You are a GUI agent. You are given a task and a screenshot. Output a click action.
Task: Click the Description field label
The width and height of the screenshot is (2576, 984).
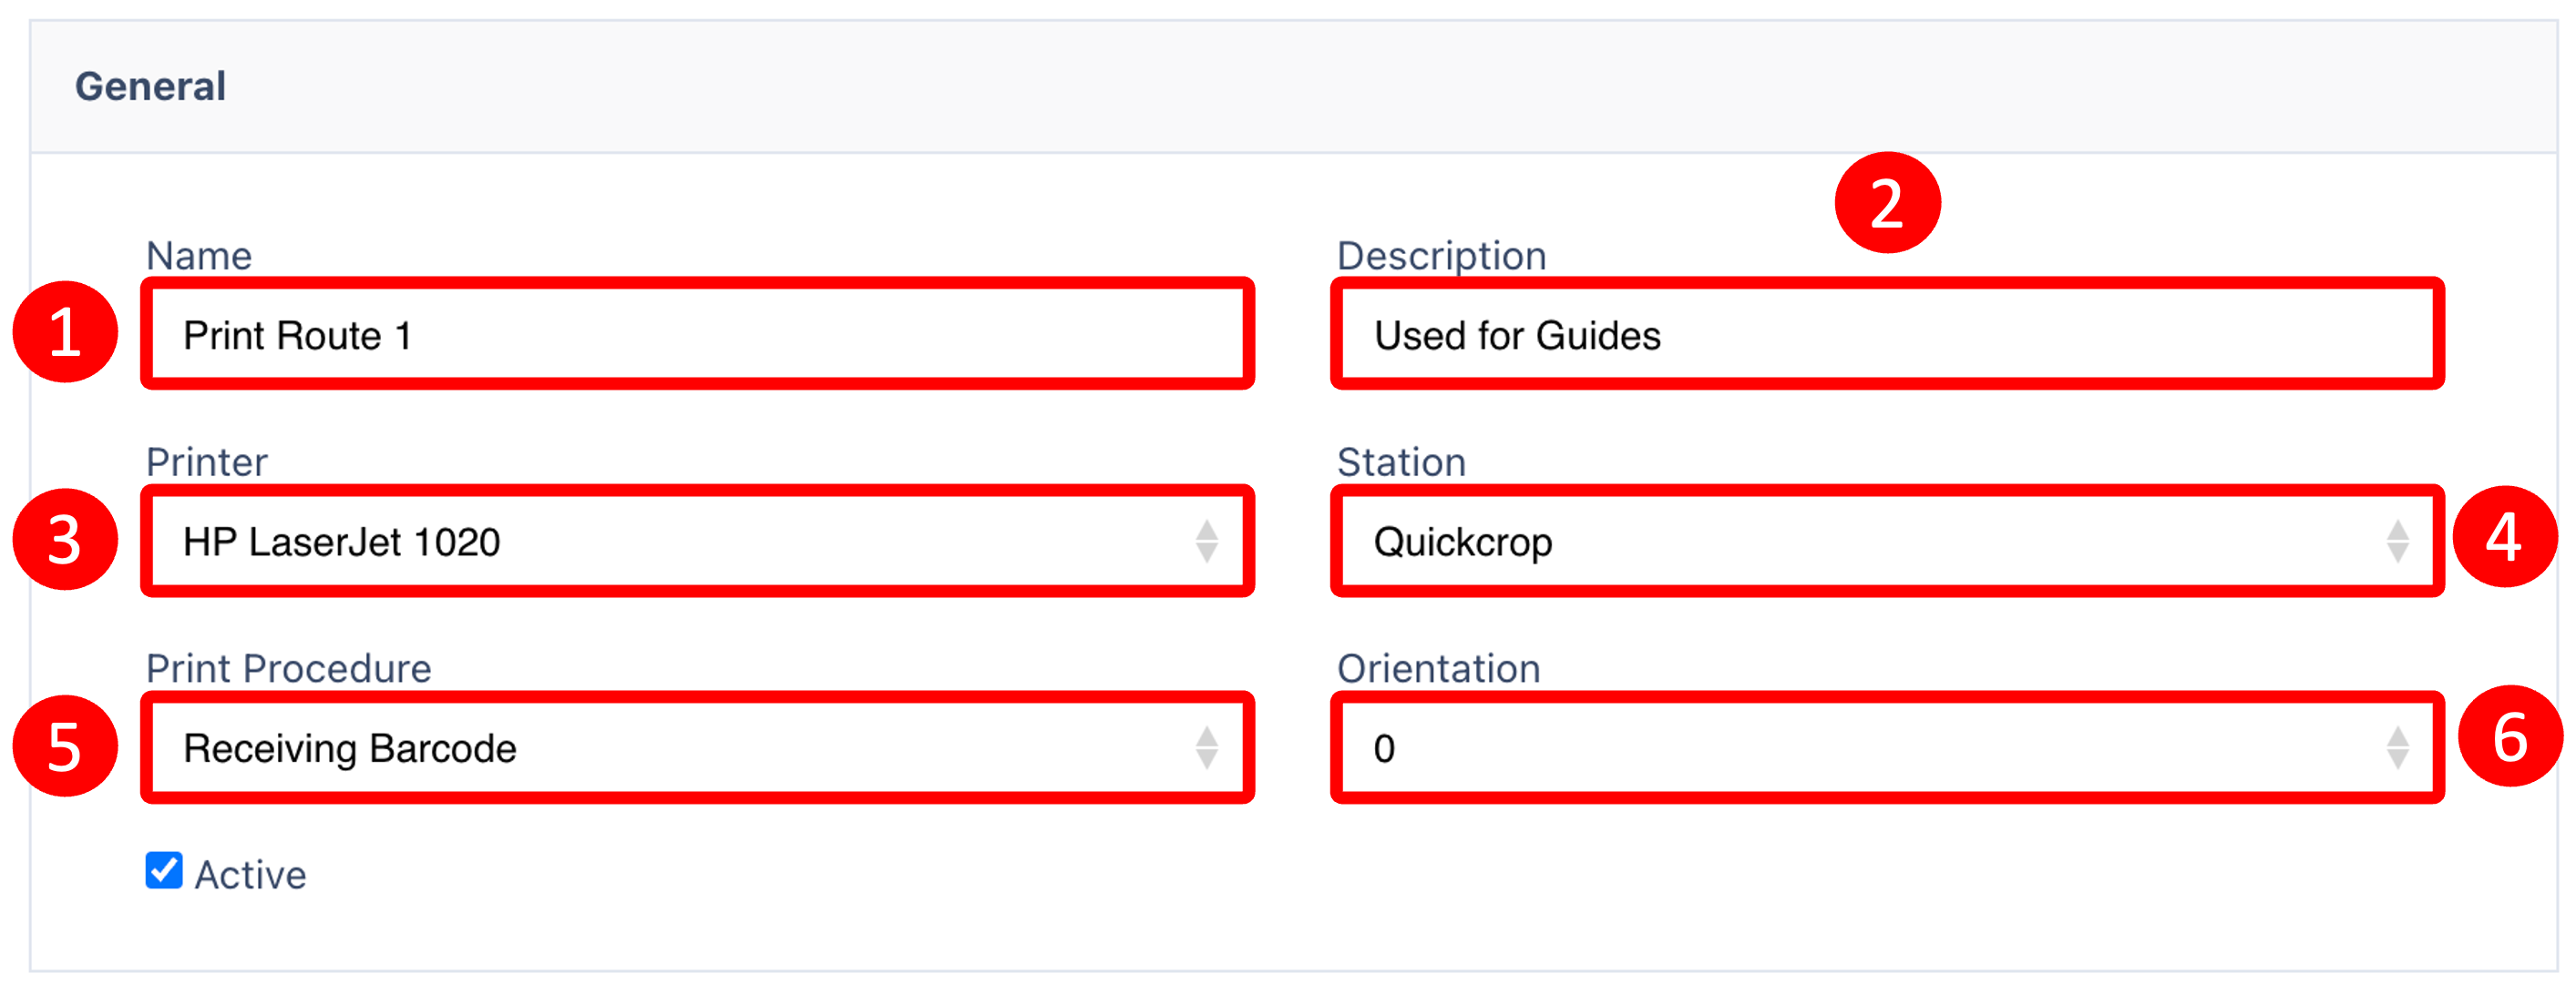coord(1441,256)
